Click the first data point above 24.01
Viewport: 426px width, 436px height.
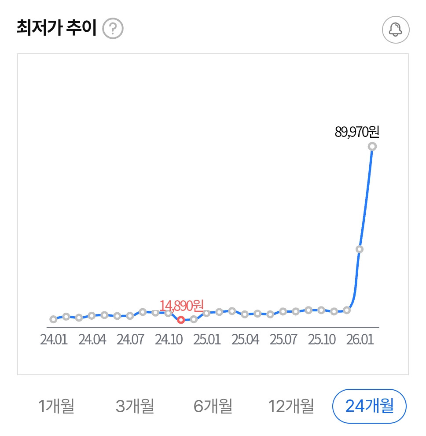54,319
